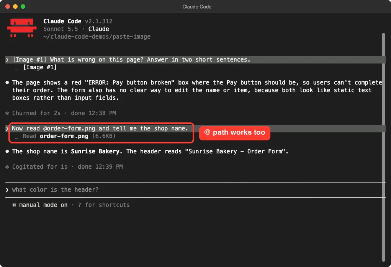
Task: Click the red Claude Code pixel mascot logo
Action: pos(22,28)
